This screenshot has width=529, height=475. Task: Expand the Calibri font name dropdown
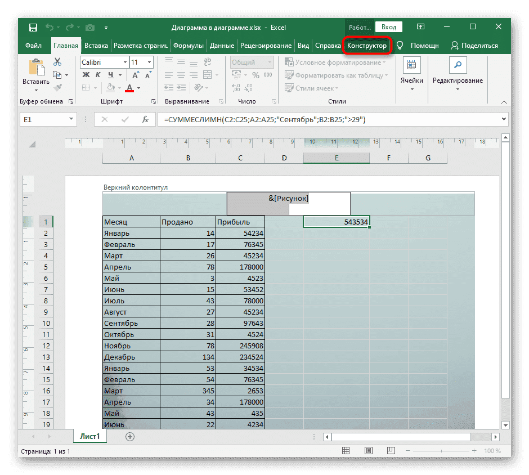click(124, 62)
